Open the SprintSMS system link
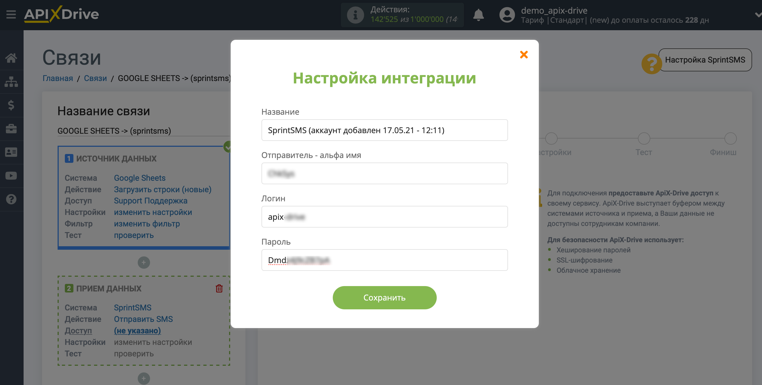This screenshot has width=762, height=385. [133, 308]
